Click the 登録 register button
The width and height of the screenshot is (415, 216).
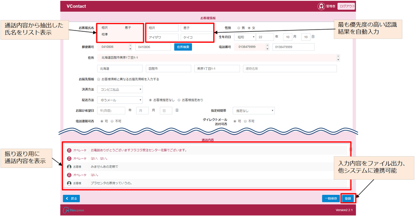(348, 199)
